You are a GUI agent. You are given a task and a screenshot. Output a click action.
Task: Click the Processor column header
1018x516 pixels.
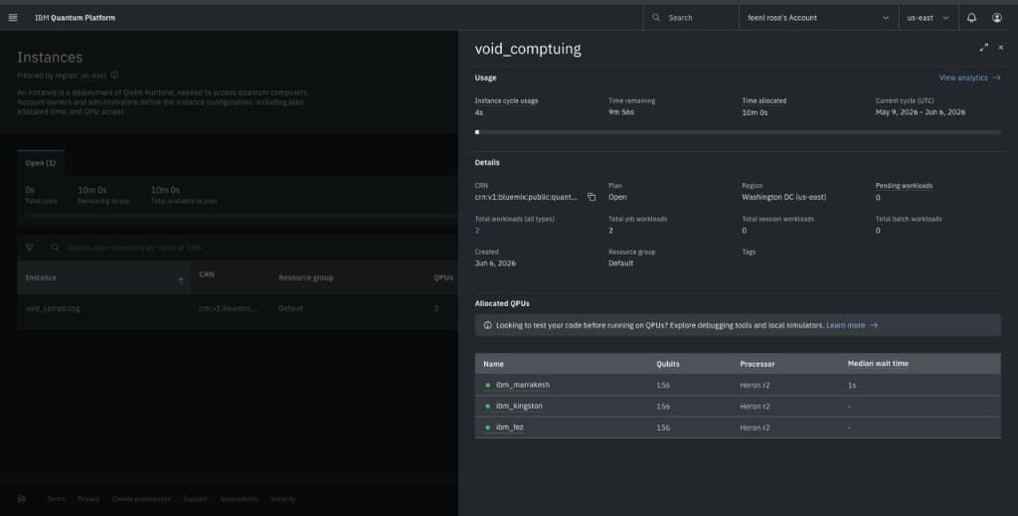757,364
